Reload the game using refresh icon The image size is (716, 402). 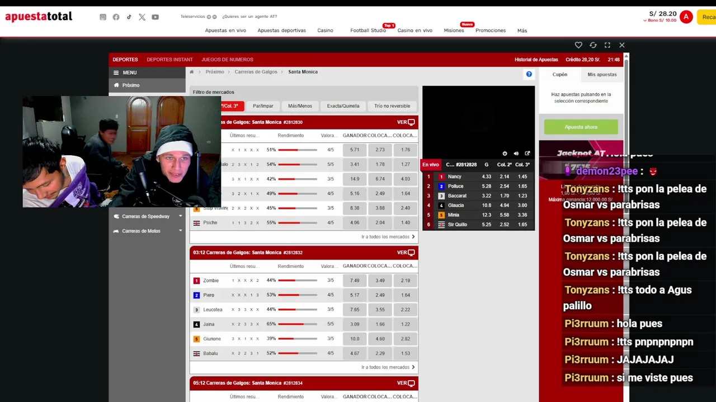593,45
